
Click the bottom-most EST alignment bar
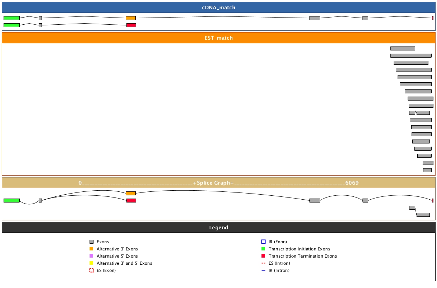point(427,170)
